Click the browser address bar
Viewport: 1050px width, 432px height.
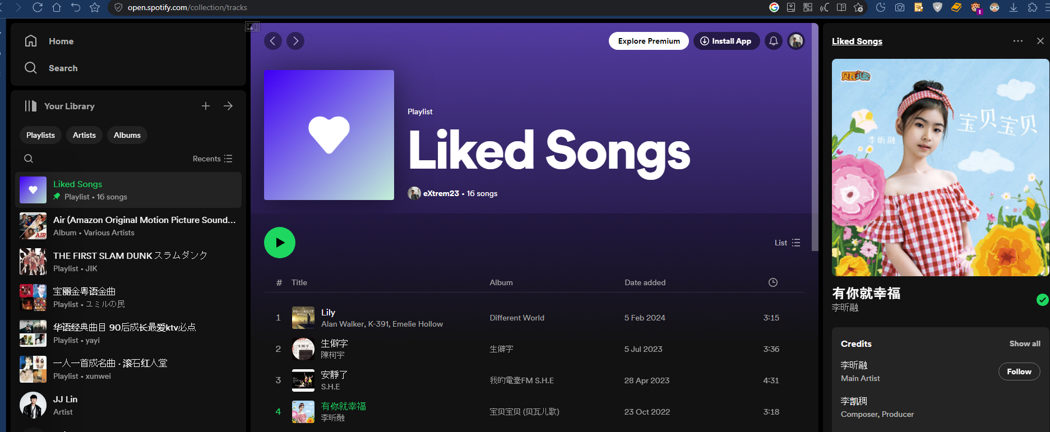pyautogui.click(x=437, y=7)
